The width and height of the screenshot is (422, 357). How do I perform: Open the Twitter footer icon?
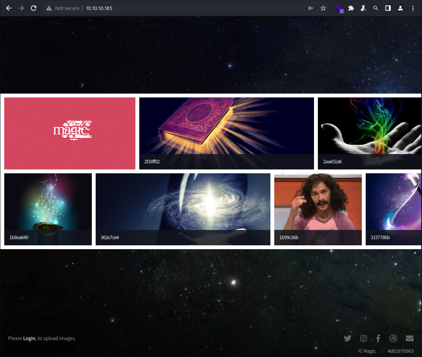pos(348,338)
